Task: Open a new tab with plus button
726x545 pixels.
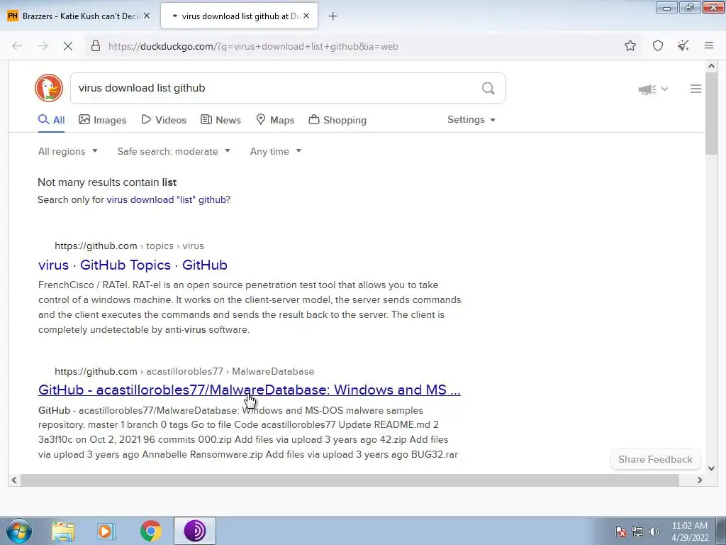Action: pos(333,16)
